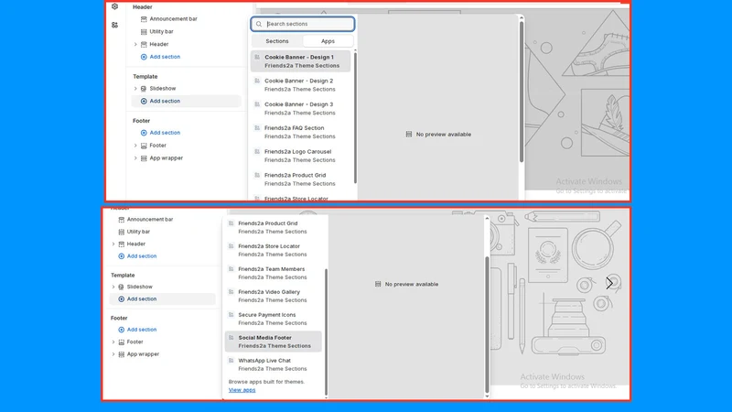
Task: Click WhatsApp Live Chat app icon
Action: click(x=231, y=360)
